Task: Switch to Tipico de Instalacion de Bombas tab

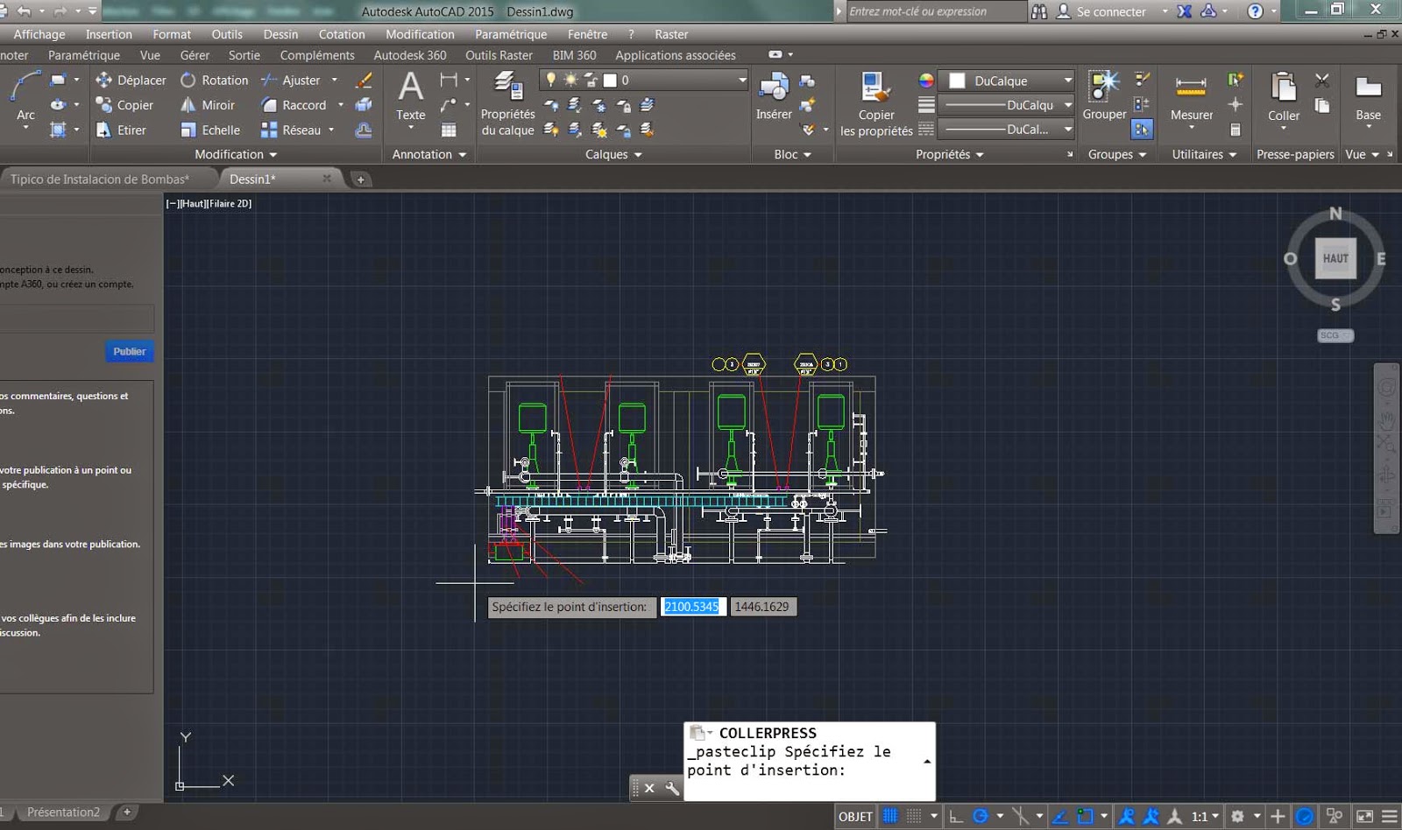Action: 99,179
